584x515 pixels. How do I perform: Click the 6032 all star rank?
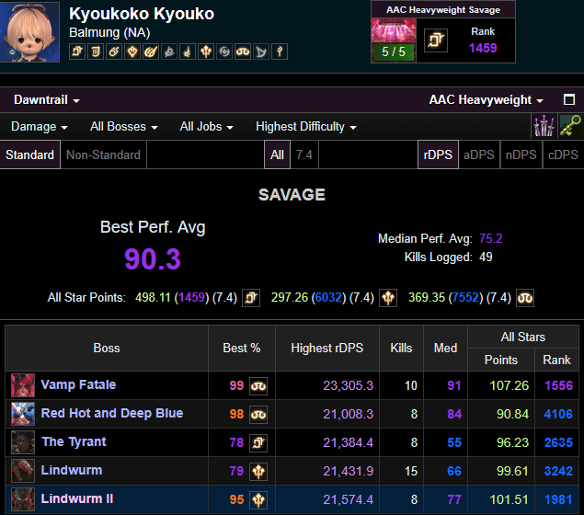point(328,298)
